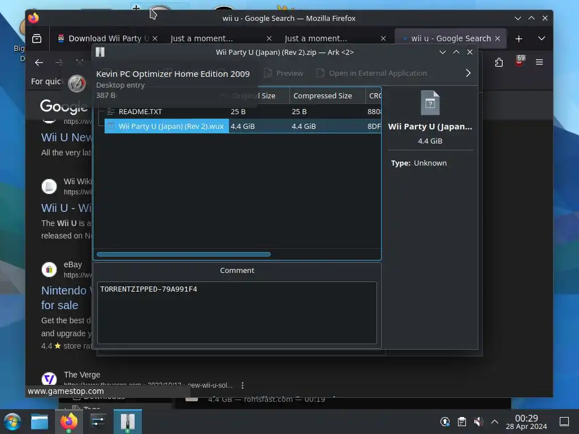Click the 4.4 GiB compressed size cell
579x434 pixels.
coord(304,126)
